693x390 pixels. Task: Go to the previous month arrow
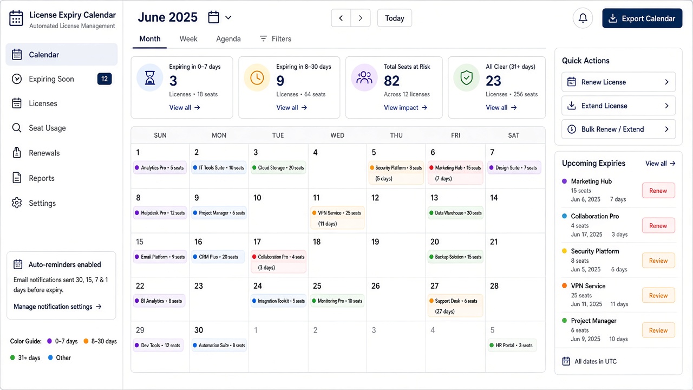tap(341, 18)
